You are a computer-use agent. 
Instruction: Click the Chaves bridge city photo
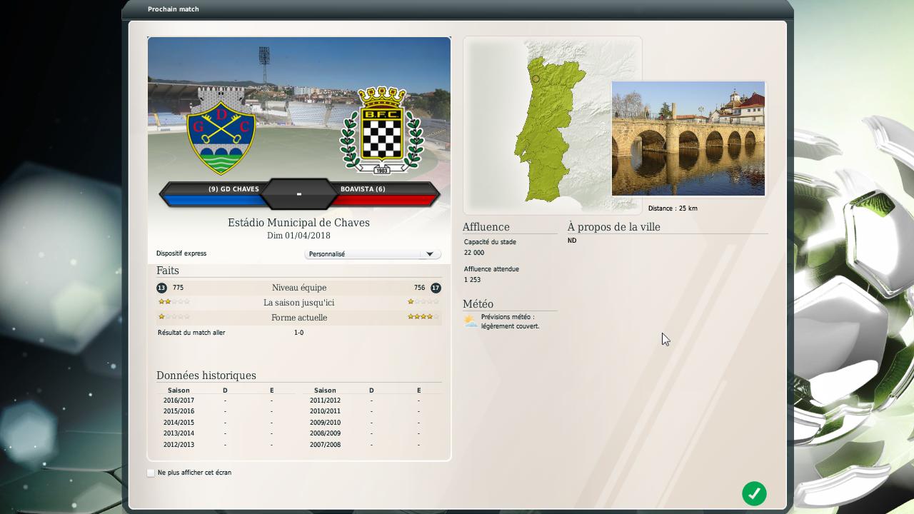click(688, 138)
